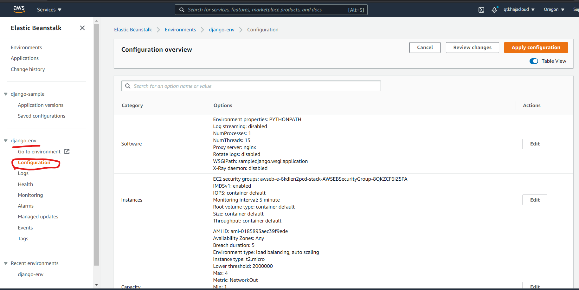Screen dimensions: 579x290
Task: Click the external link icon beside Go to environment
Action: [67, 151]
